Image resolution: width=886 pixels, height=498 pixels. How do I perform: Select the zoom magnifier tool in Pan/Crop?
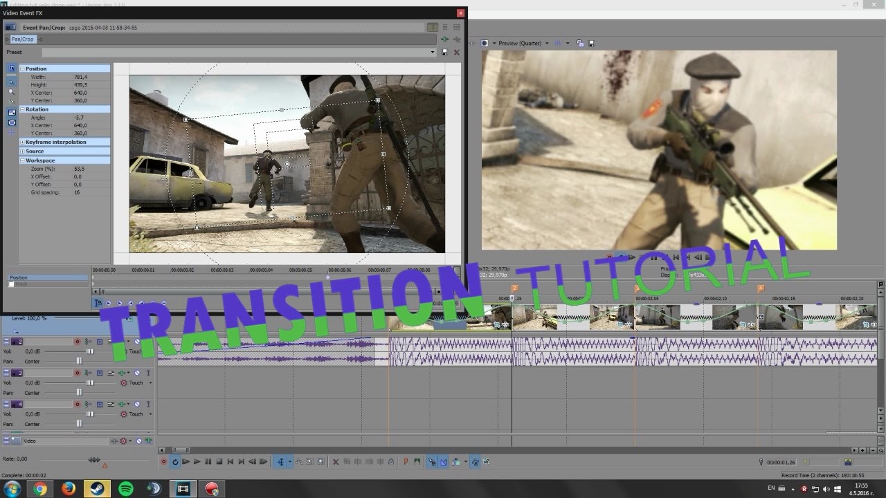tap(12, 91)
